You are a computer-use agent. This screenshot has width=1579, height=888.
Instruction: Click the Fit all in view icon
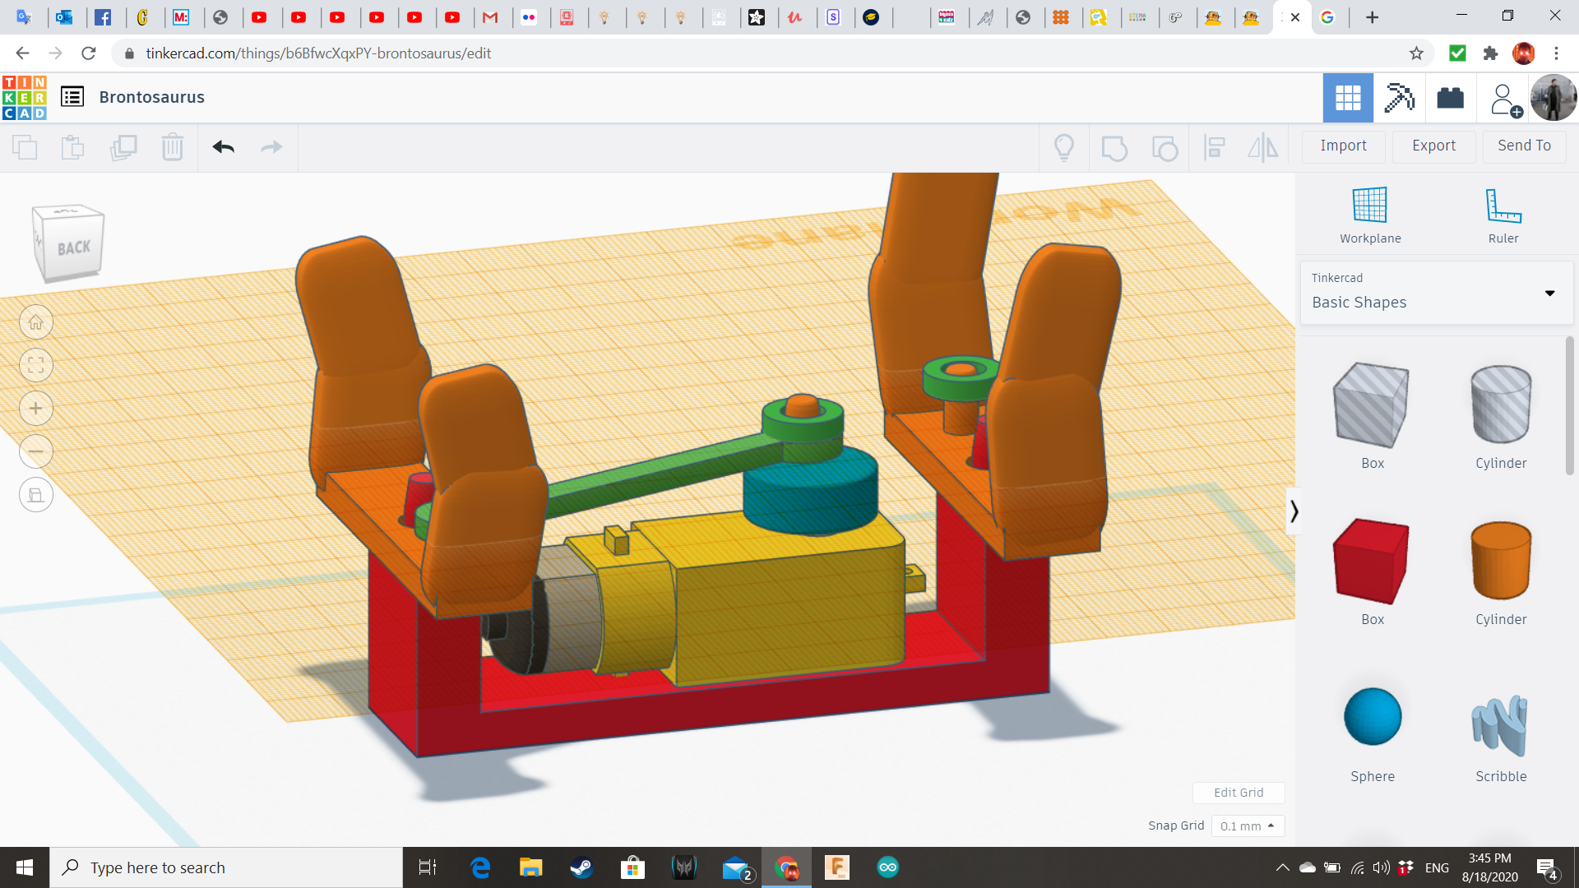[36, 366]
